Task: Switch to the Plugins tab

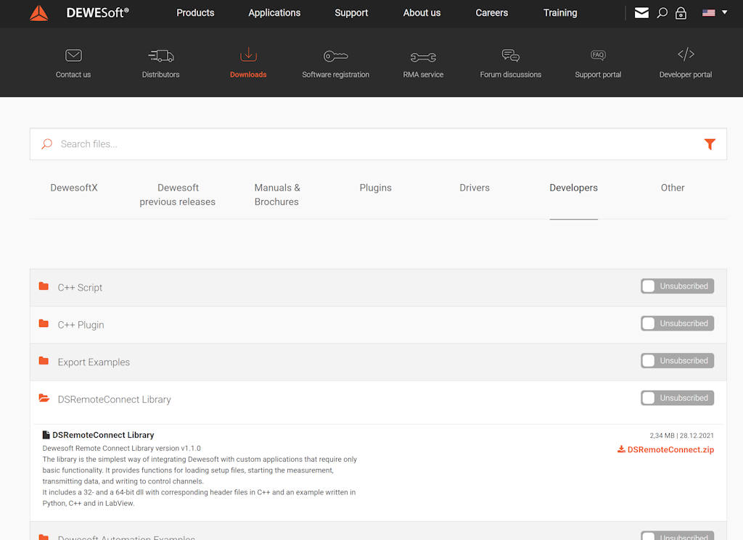Action: (x=376, y=188)
